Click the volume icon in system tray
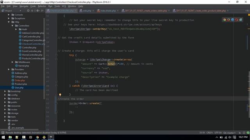 230,137
